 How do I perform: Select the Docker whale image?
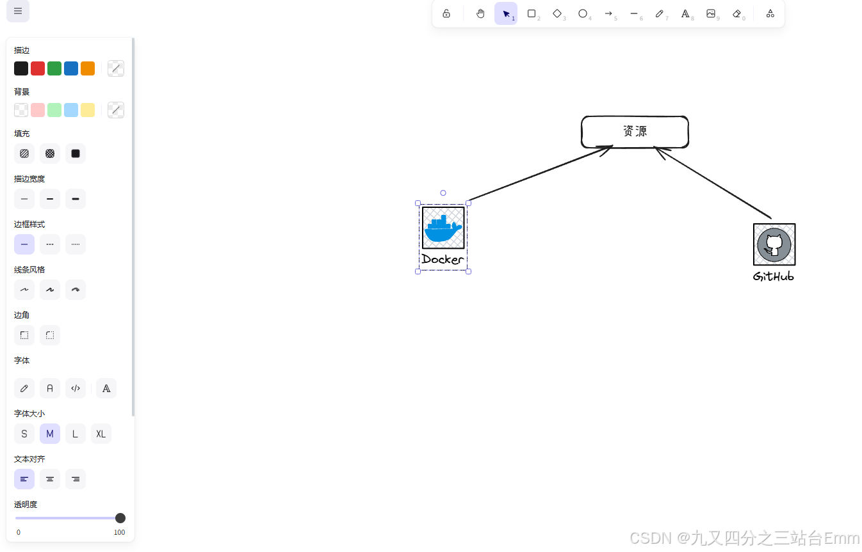[443, 228]
